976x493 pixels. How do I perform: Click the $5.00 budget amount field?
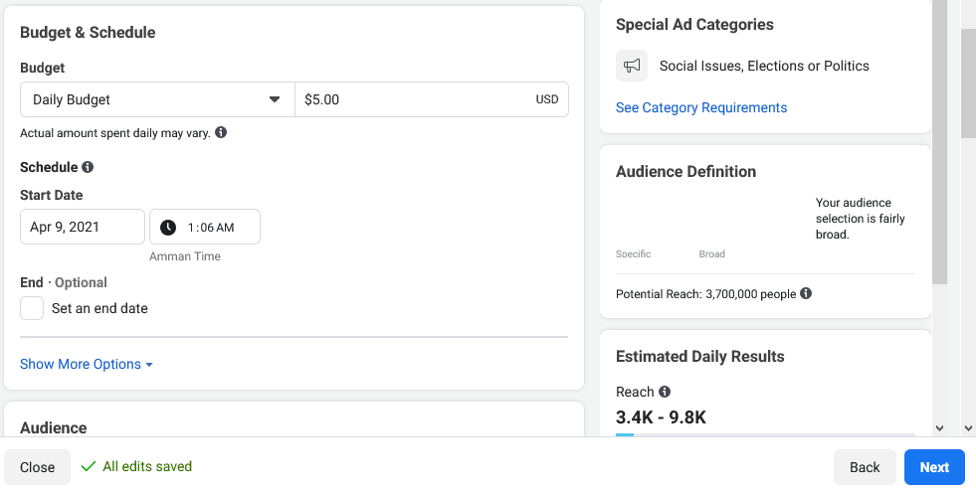432,99
